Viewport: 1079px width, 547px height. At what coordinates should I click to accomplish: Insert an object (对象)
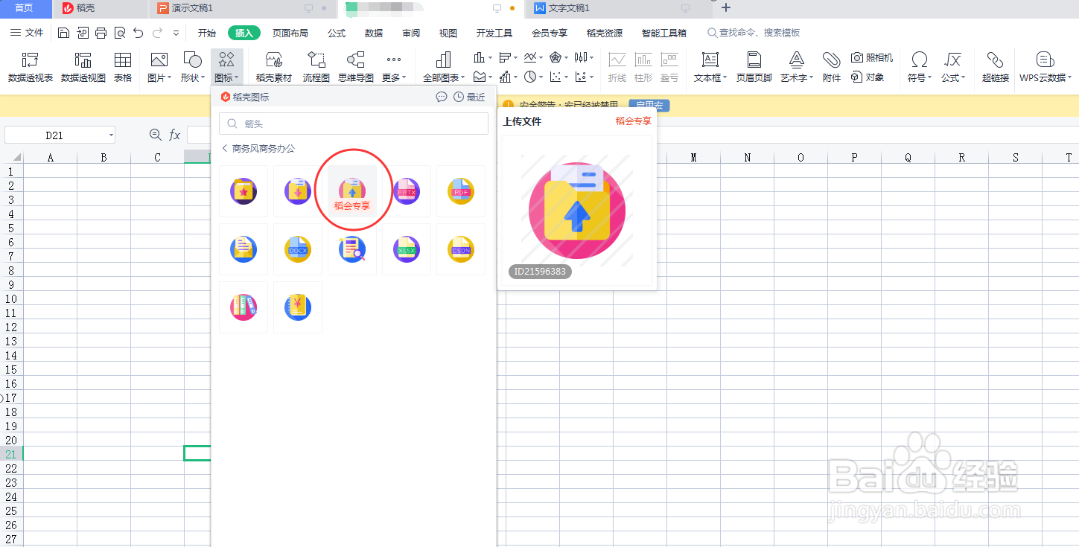pyautogui.click(x=868, y=77)
